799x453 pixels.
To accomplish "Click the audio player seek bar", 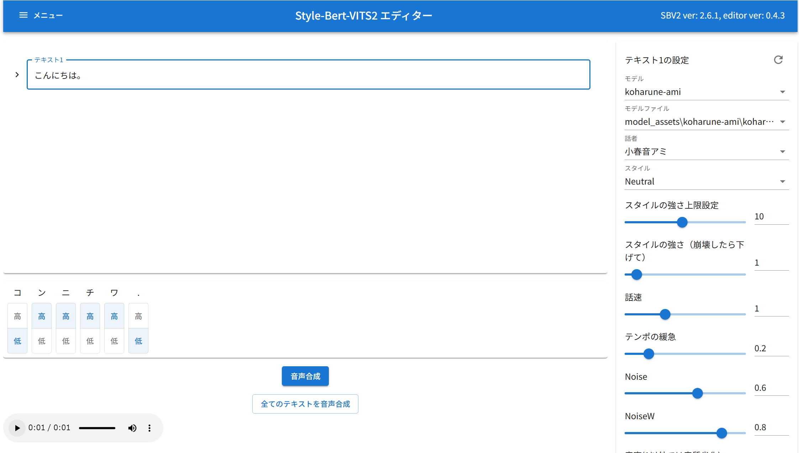I will 97,428.
